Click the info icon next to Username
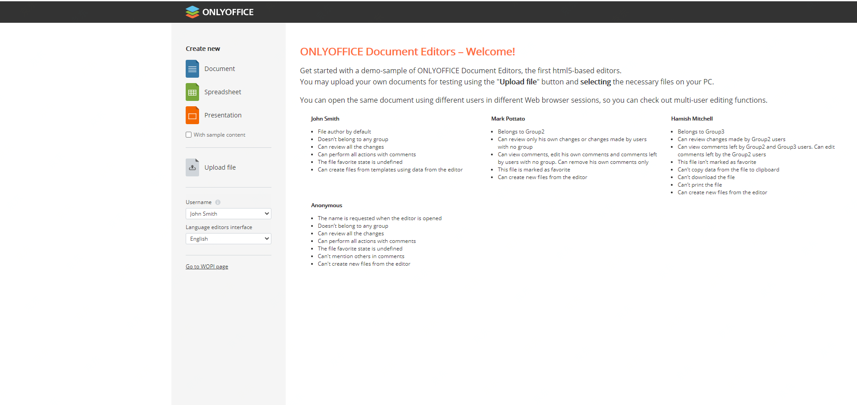 218,202
